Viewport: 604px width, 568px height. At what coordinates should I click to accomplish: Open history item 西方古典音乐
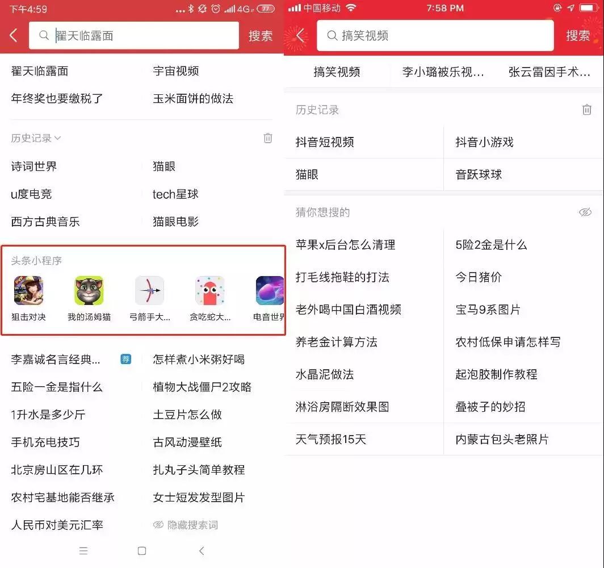coord(45,222)
